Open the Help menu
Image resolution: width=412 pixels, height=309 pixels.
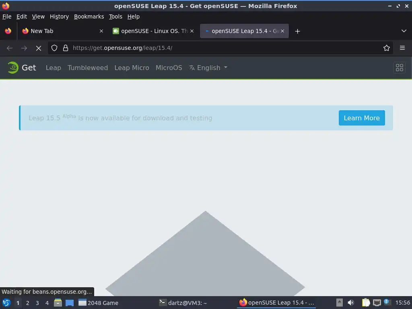pyautogui.click(x=134, y=16)
